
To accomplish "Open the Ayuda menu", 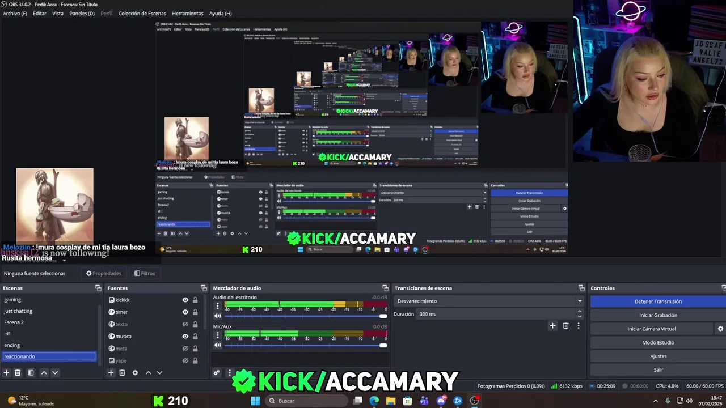I will pos(220,13).
